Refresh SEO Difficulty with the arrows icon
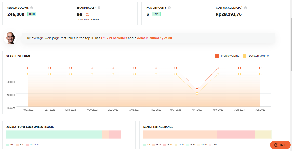The width and height of the screenshot is (292, 151). pos(87,15)
